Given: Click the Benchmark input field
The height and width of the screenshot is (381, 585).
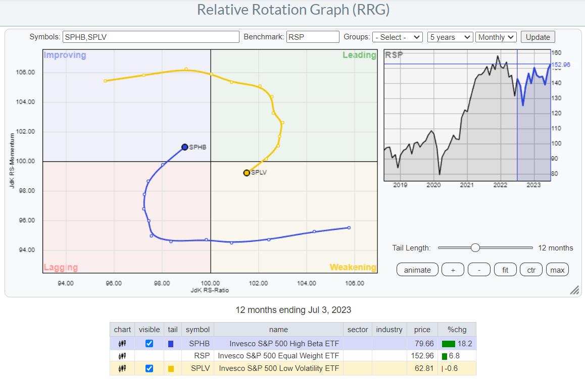Looking at the screenshot, I should coord(313,37).
